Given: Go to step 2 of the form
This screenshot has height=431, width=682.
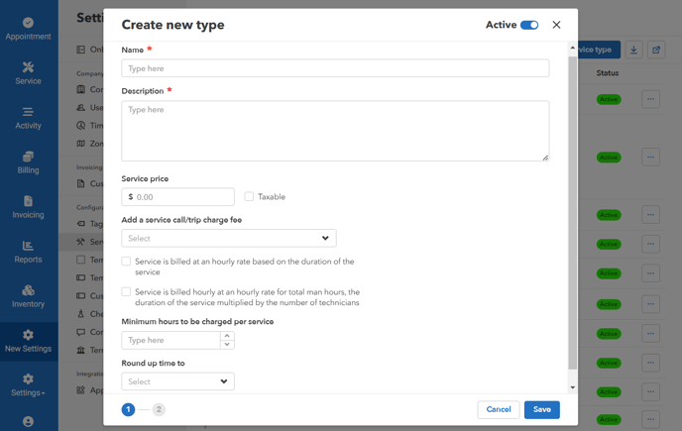Looking at the screenshot, I should click(x=159, y=409).
